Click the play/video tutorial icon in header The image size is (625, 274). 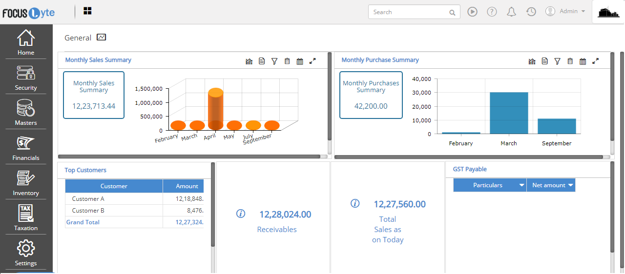472,12
